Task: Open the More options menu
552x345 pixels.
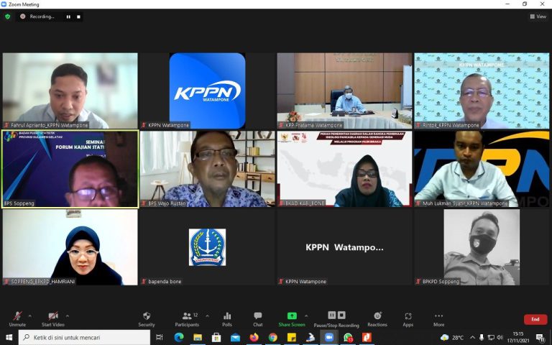Action: pos(438,318)
